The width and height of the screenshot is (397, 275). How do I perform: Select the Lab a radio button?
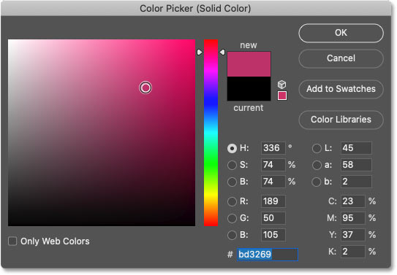317,165
